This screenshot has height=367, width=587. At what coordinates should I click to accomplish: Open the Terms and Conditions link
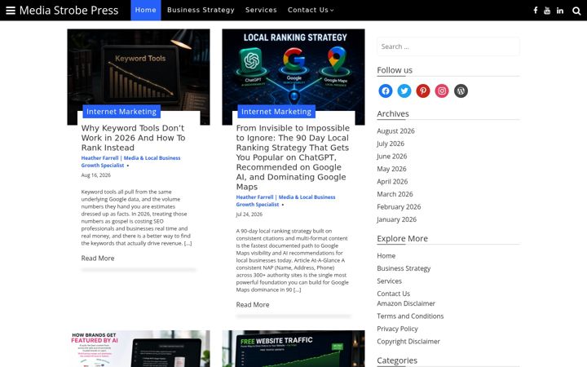[x=410, y=316]
